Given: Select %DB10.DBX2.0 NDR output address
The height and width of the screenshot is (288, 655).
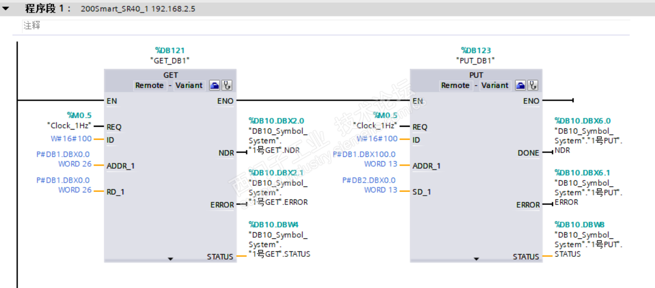Looking at the screenshot, I should [276, 121].
